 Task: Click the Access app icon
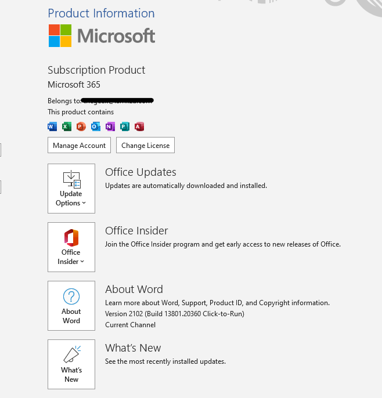[x=139, y=126]
